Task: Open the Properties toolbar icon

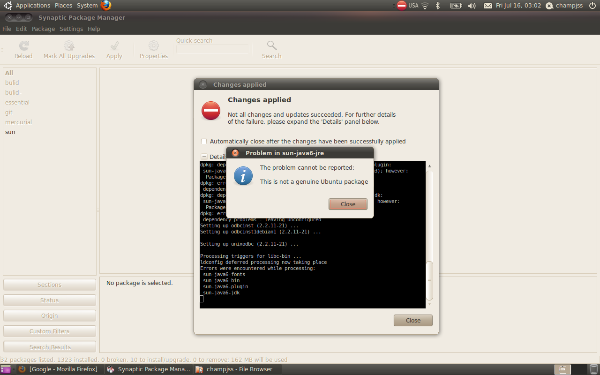Action: pyautogui.click(x=153, y=45)
